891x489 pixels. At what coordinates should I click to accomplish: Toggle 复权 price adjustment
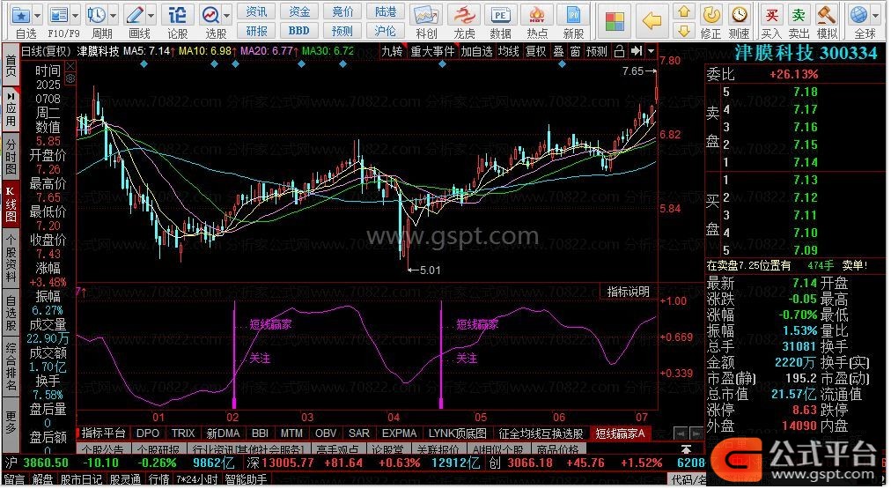pos(536,52)
